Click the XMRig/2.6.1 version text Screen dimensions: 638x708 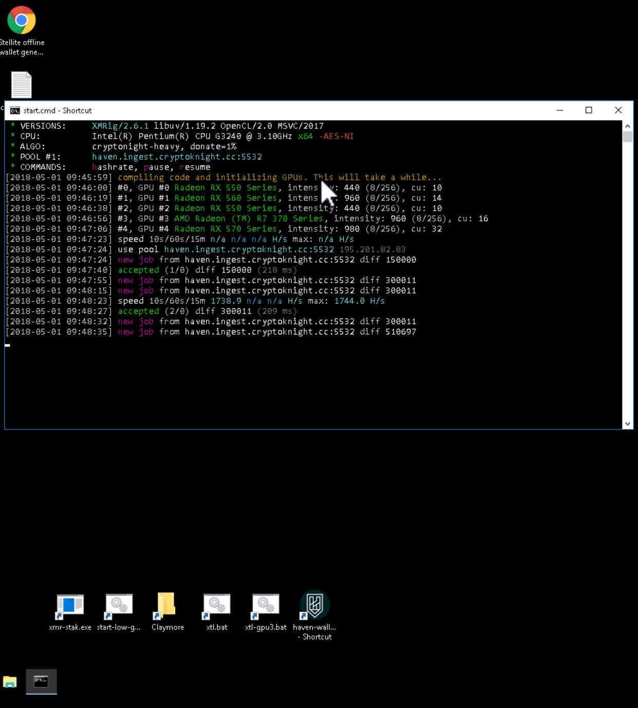(x=120, y=126)
